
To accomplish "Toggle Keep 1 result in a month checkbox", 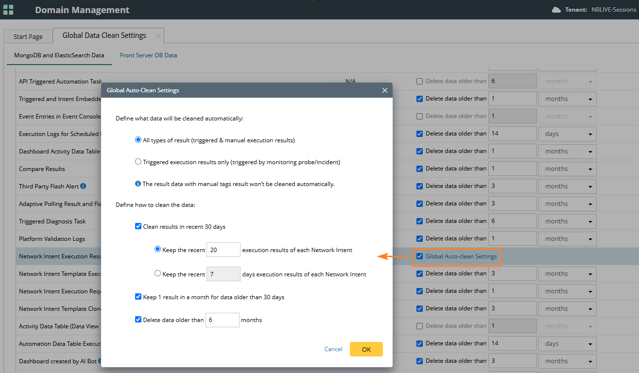I will pos(138,296).
